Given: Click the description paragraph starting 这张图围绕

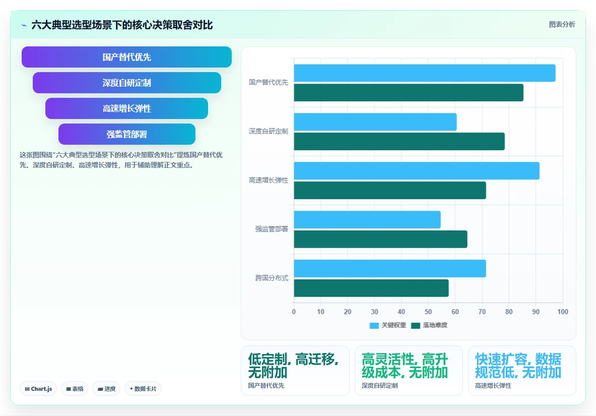Looking at the screenshot, I should [121, 160].
